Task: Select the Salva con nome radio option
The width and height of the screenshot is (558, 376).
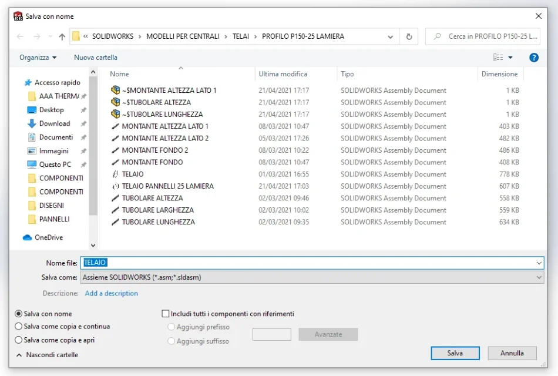Action: click(x=18, y=314)
